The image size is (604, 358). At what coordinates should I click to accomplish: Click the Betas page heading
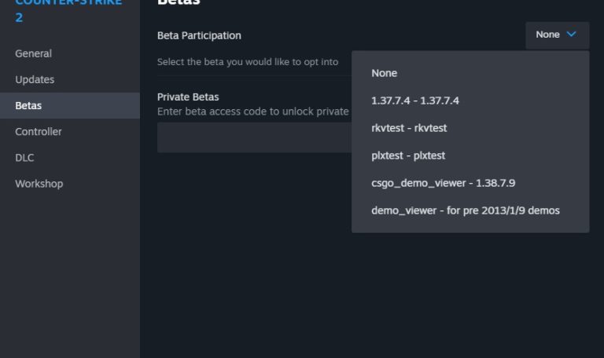point(179,2)
